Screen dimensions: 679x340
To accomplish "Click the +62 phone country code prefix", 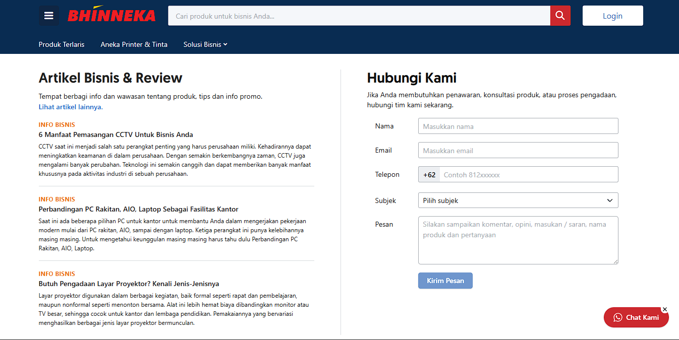I will pyautogui.click(x=429, y=174).
